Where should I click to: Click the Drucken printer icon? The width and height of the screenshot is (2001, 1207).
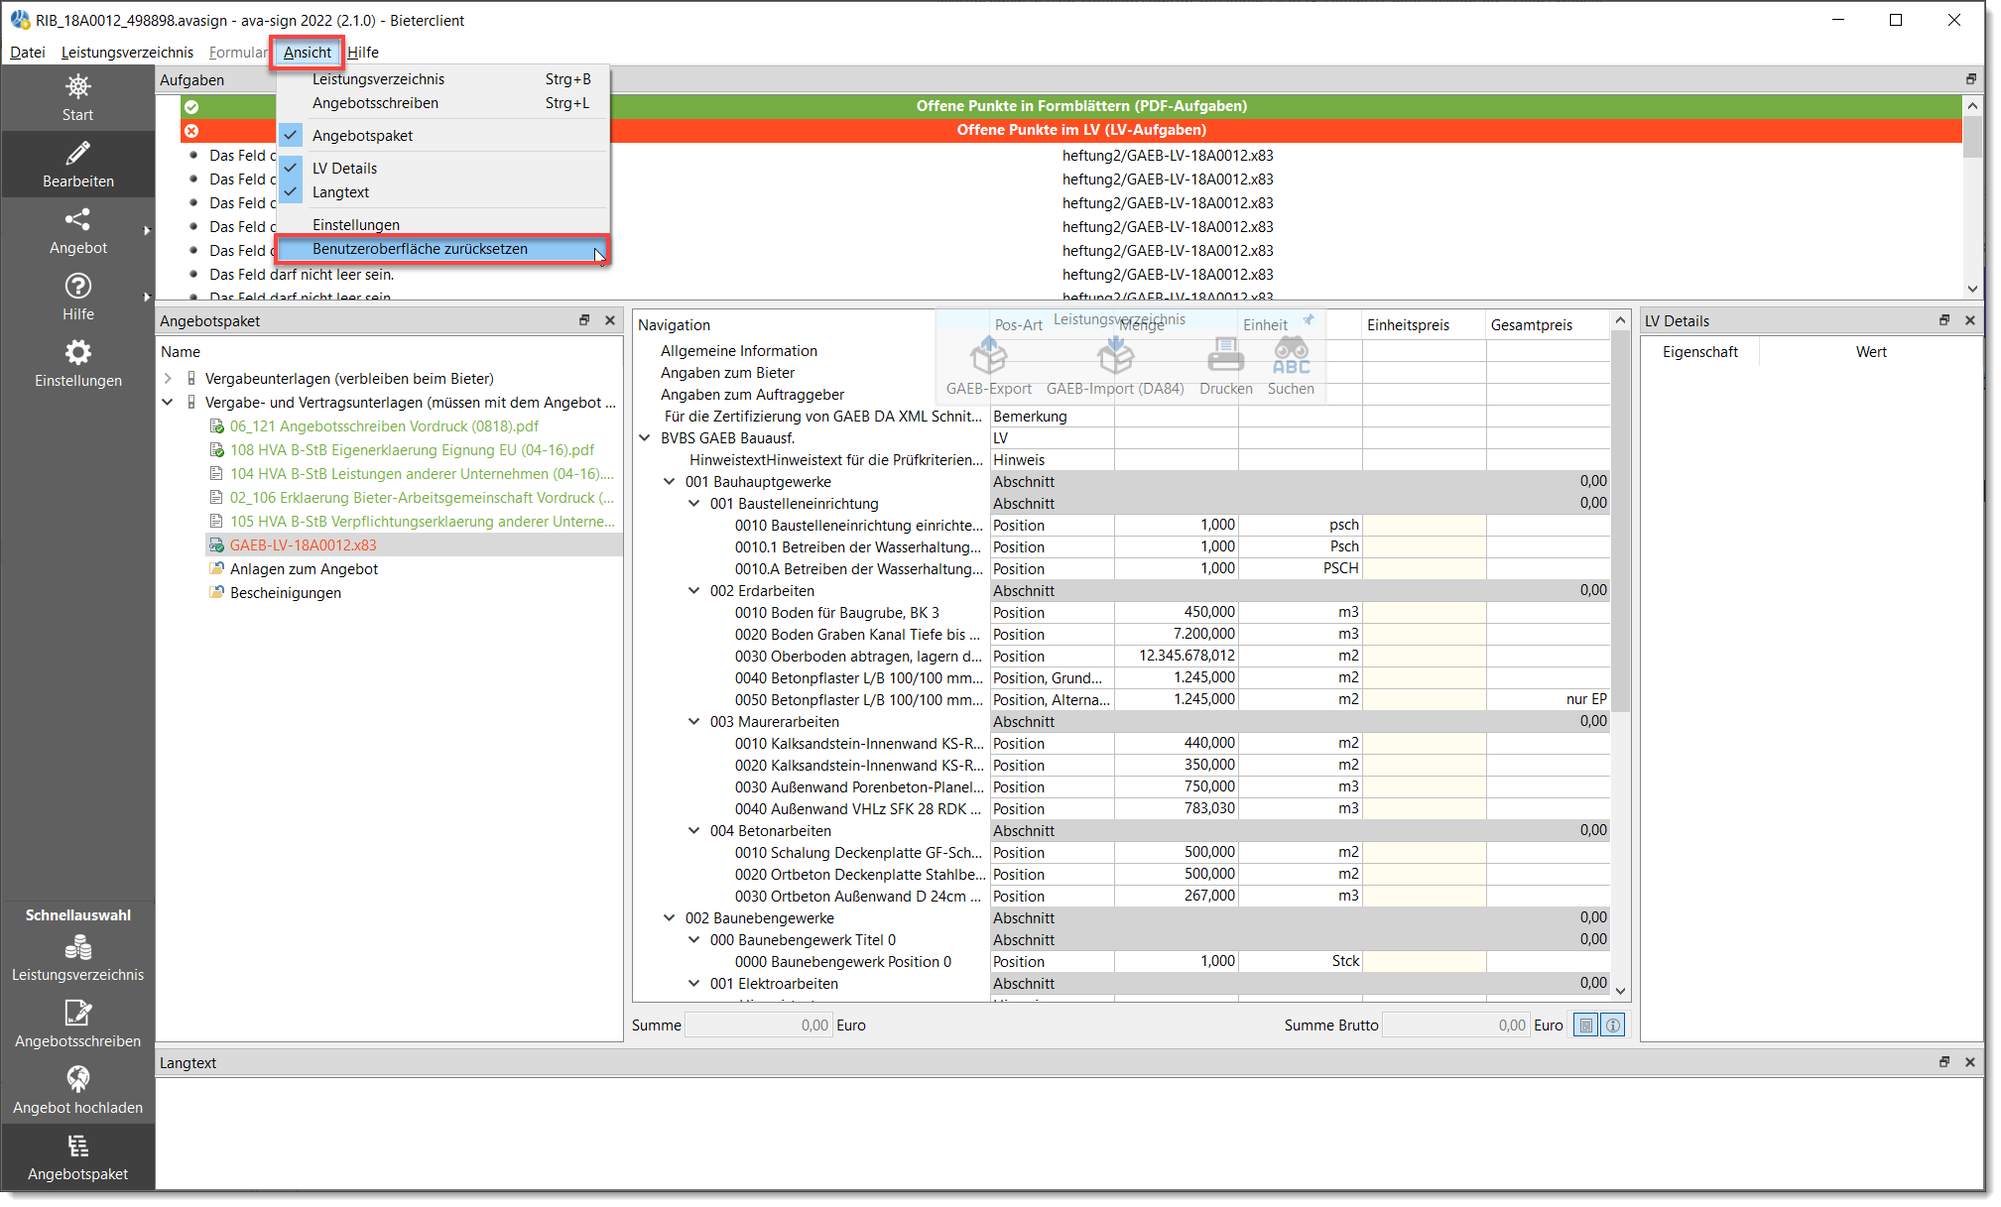click(x=1225, y=354)
